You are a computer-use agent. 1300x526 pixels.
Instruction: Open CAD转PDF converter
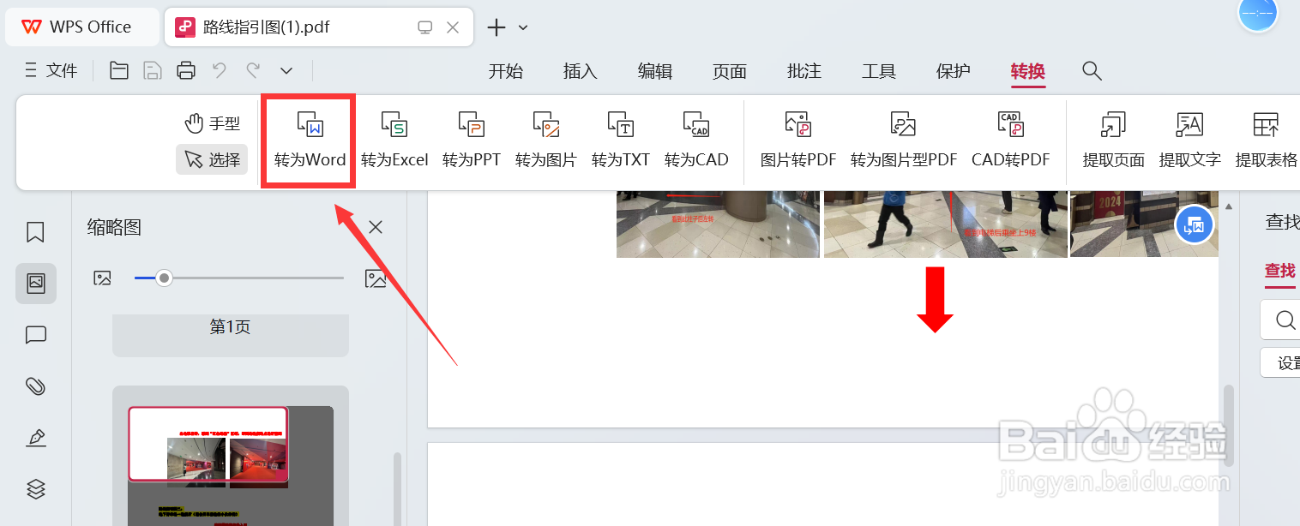pyautogui.click(x=1011, y=141)
